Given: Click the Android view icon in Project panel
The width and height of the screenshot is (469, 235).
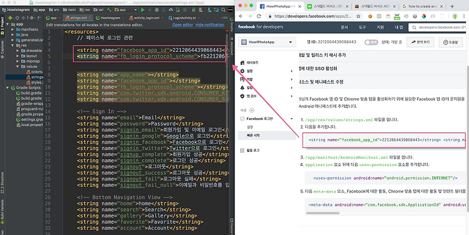Looking at the screenshot, I should tap(10, 18).
